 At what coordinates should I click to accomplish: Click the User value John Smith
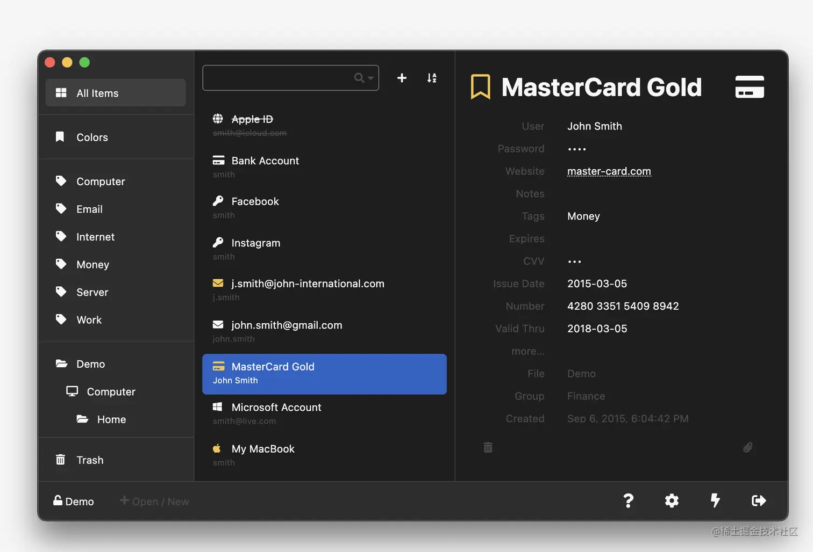594,126
